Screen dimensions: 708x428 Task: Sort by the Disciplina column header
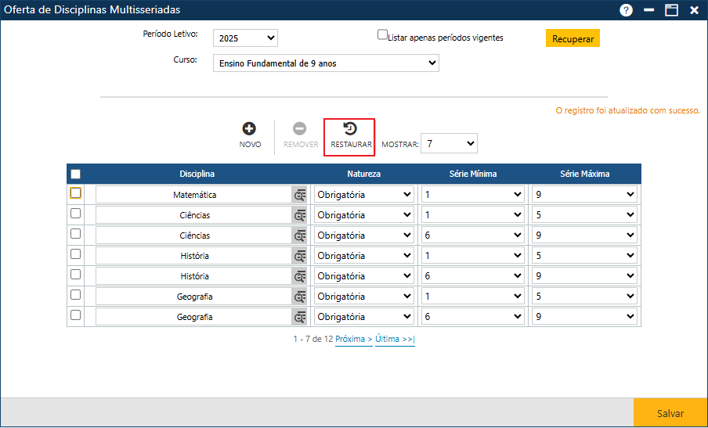point(197,174)
